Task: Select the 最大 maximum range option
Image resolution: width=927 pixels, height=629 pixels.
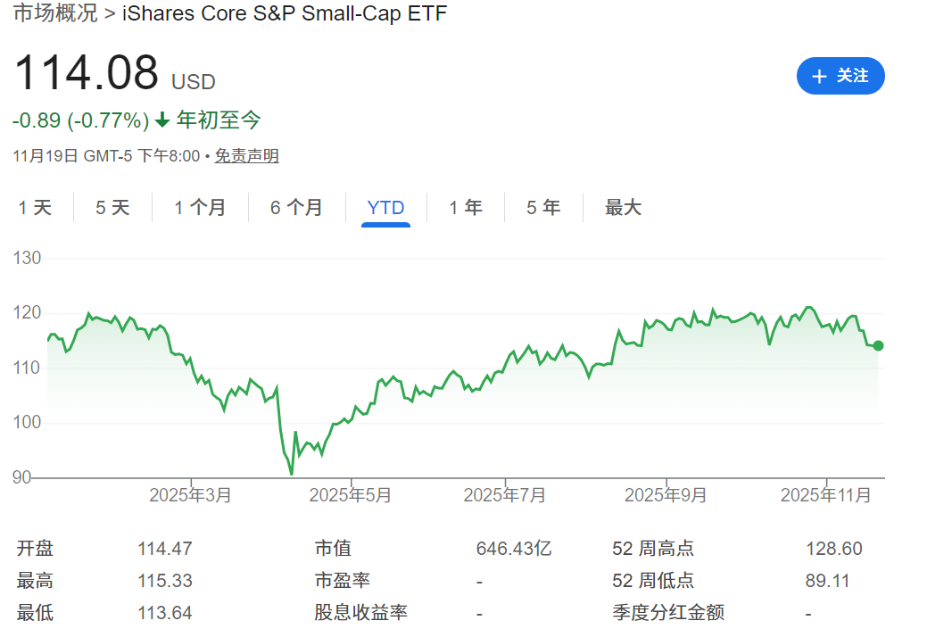Action: (622, 207)
